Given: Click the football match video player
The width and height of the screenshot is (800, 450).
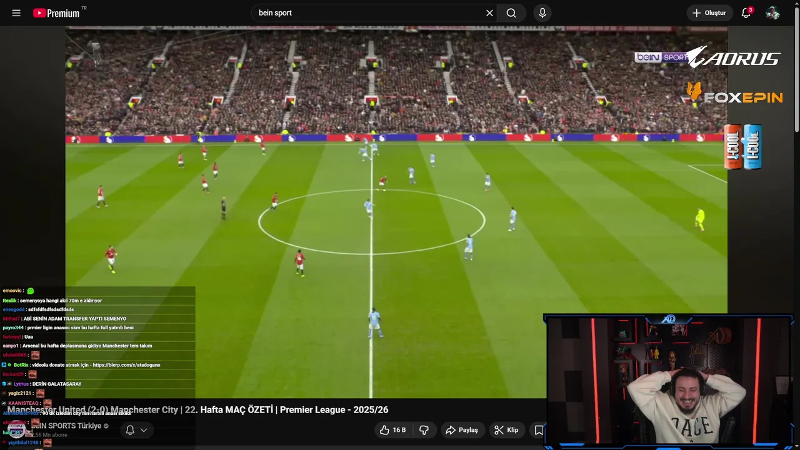Looking at the screenshot, I should 396,212.
